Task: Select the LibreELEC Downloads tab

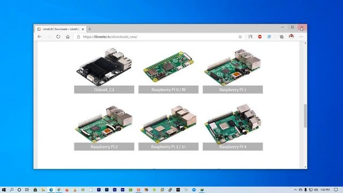Action: [x=61, y=29]
